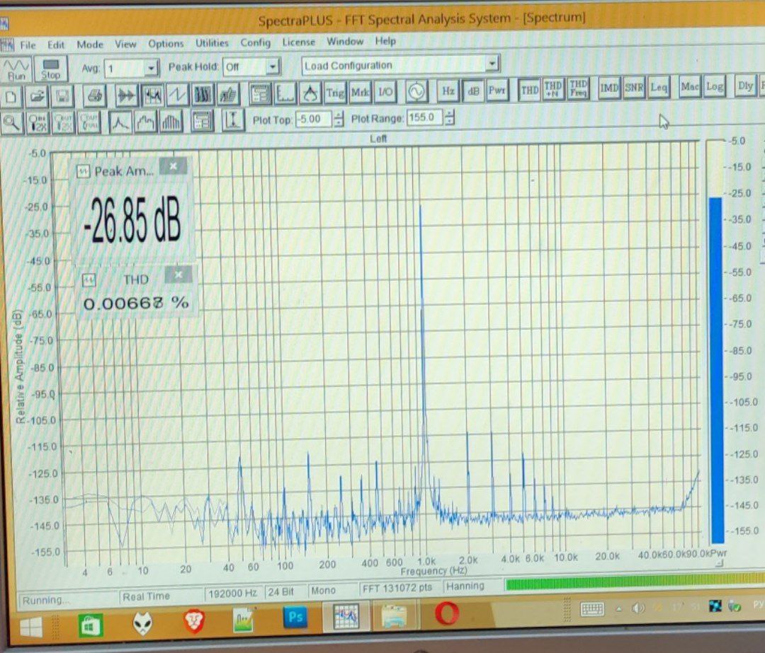This screenshot has height=653, width=765.
Task: Click the calibration calipers icon
Action: point(310,93)
